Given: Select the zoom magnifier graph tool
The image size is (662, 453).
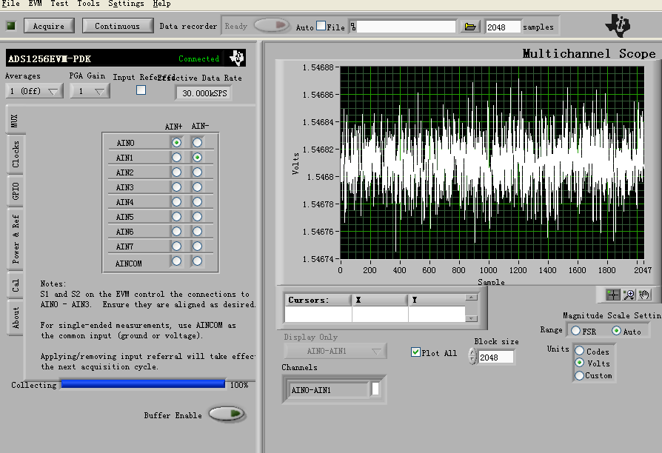Looking at the screenshot, I should [x=629, y=294].
